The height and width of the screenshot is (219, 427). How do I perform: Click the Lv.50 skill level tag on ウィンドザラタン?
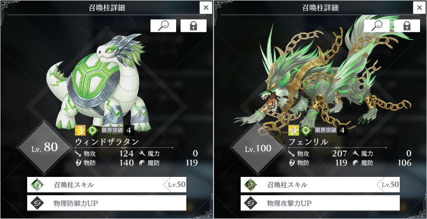(175, 185)
